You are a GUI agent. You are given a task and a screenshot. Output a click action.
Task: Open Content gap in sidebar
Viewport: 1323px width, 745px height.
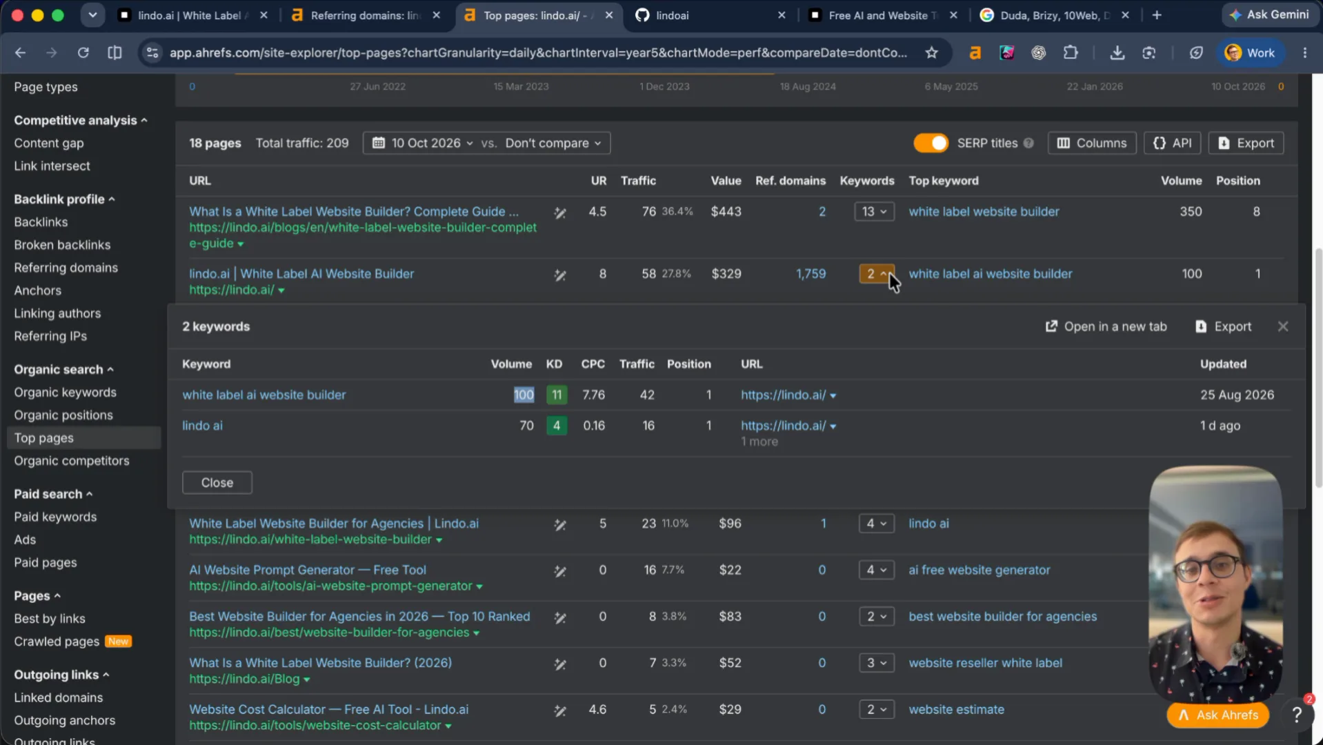click(48, 143)
